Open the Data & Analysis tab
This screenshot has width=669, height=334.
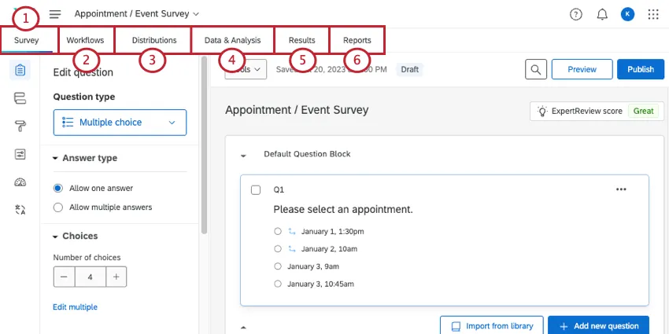click(x=232, y=40)
